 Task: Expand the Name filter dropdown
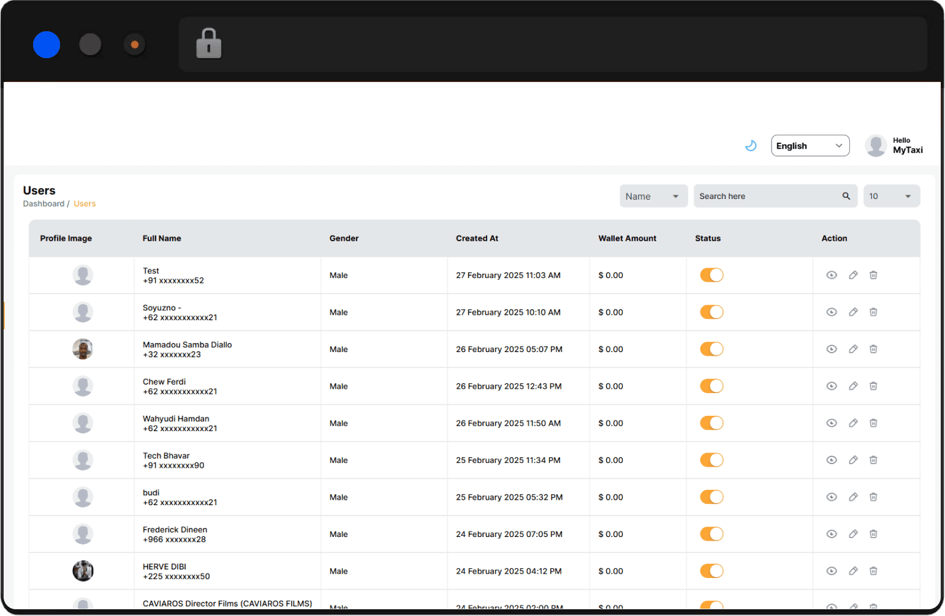click(653, 197)
